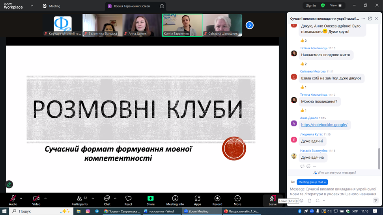Click the green Share screen button
Viewport: 383px width, 215px height.
pos(150,200)
